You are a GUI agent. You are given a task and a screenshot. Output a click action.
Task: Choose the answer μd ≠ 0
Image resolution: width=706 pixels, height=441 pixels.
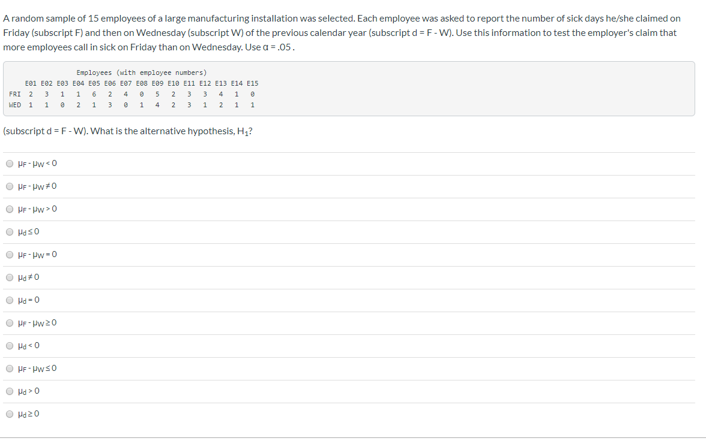10,277
